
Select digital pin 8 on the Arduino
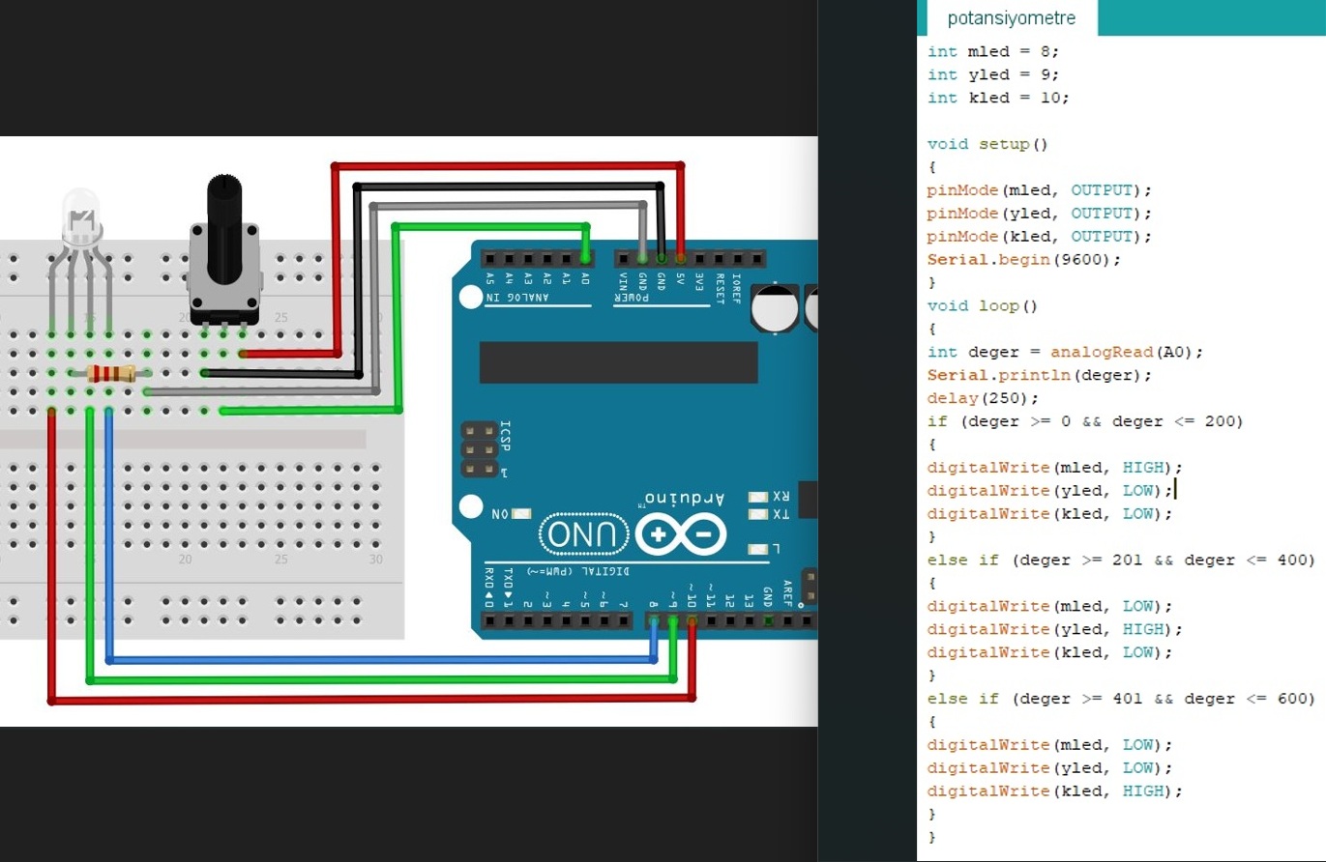click(654, 619)
